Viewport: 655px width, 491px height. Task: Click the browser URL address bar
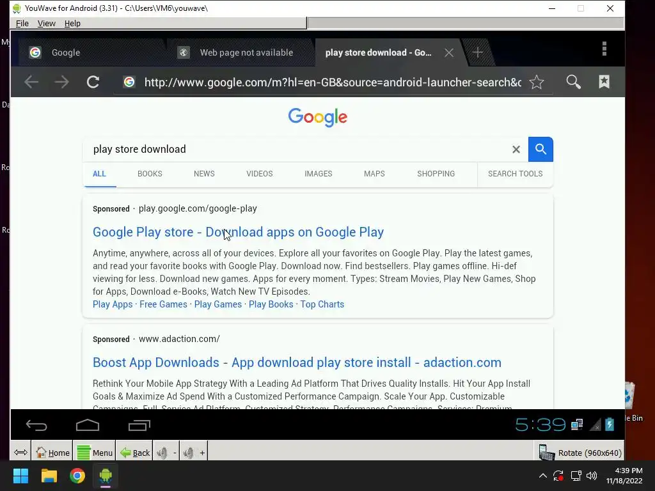coord(333,82)
